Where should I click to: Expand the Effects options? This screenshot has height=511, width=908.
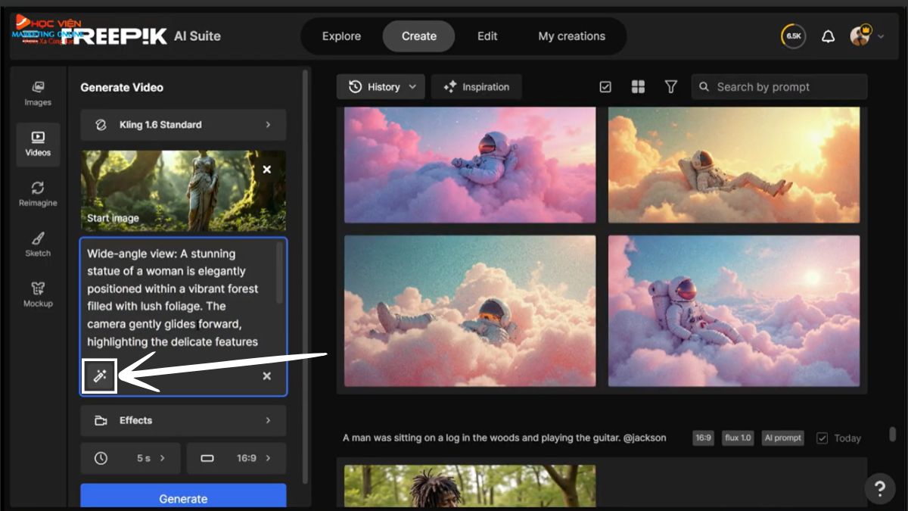(183, 421)
